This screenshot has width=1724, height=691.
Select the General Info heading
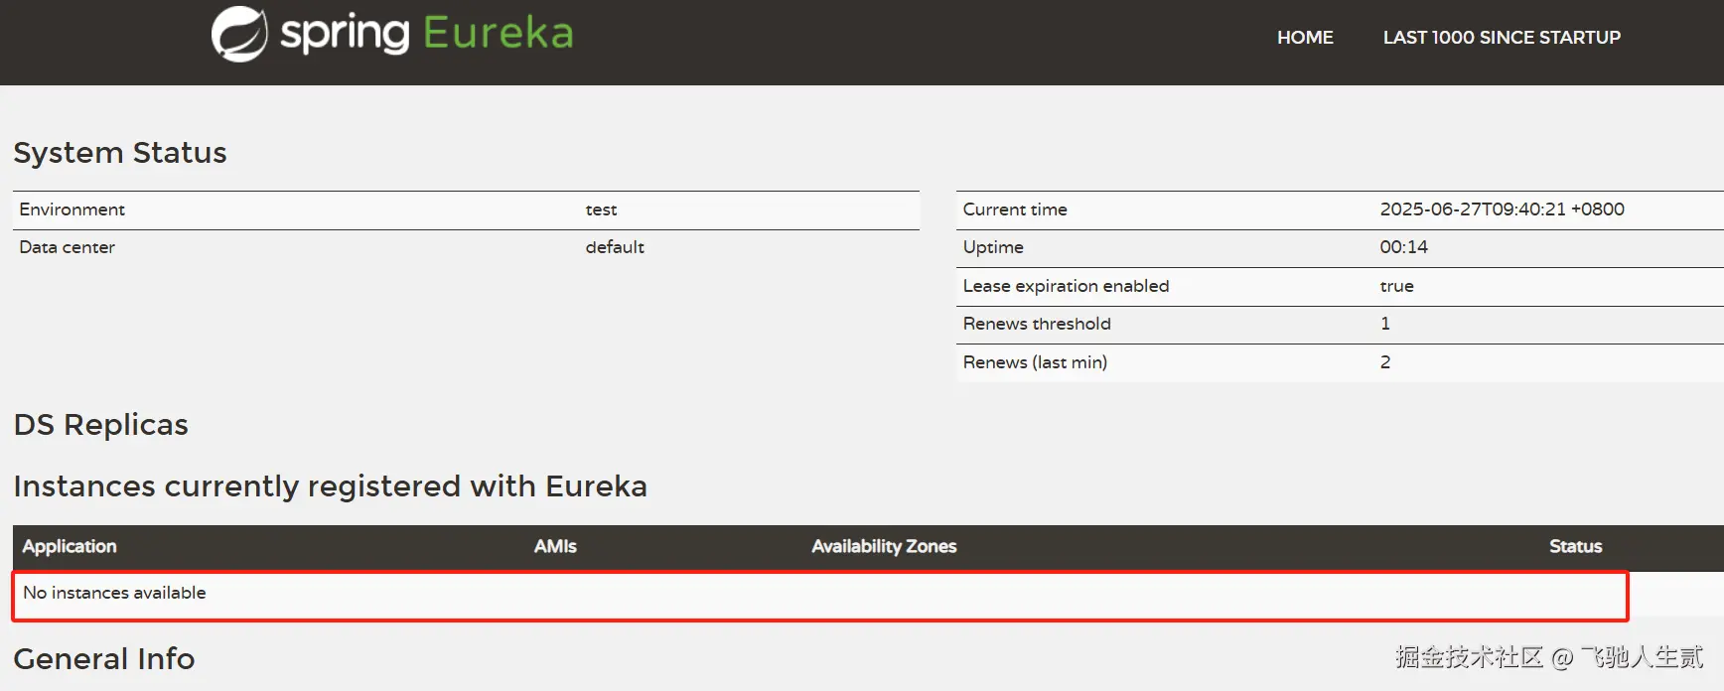click(104, 659)
